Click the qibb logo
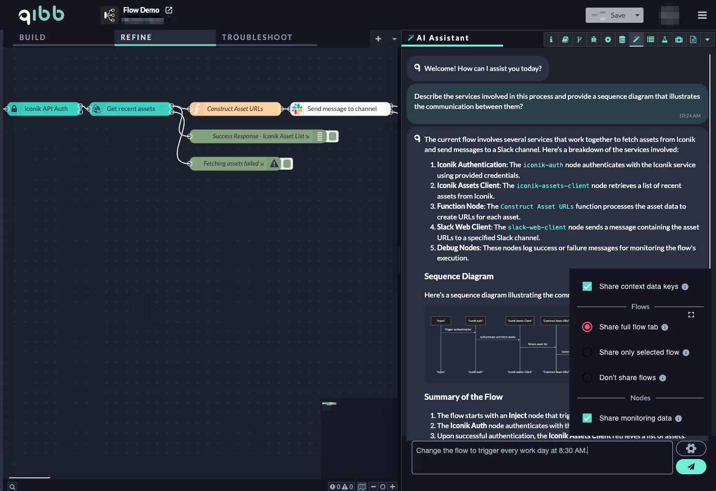716x491 pixels. pos(42,15)
